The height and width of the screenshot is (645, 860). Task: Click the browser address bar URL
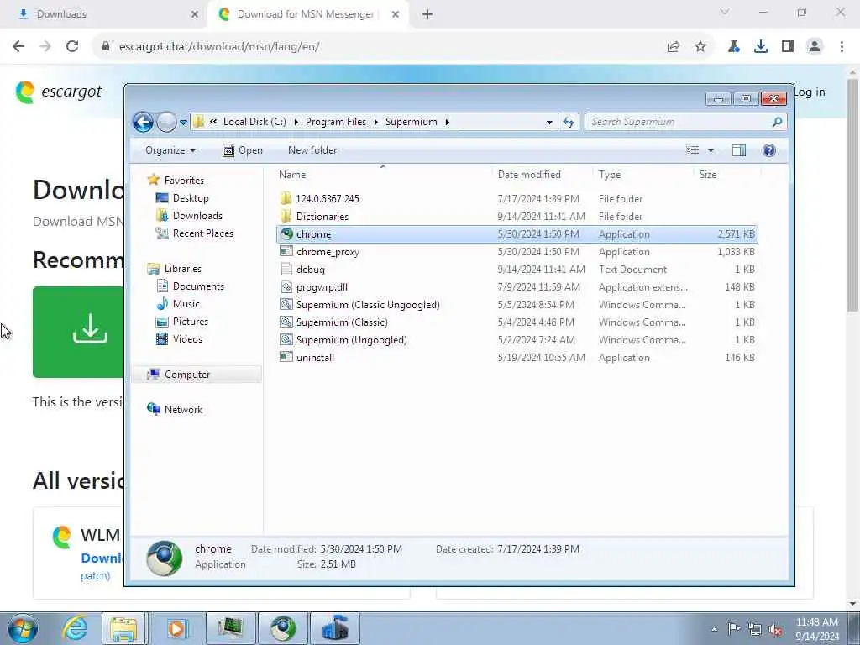pos(219,47)
